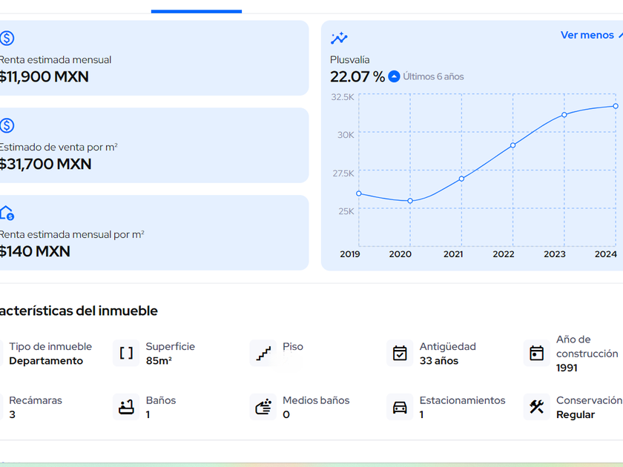Image resolution: width=623 pixels, height=467 pixels.
Task: Click the Piso stairs icon
Action: [263, 354]
